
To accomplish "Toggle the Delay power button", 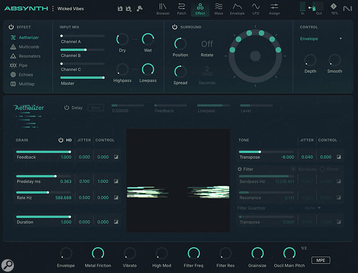I will click(66, 107).
